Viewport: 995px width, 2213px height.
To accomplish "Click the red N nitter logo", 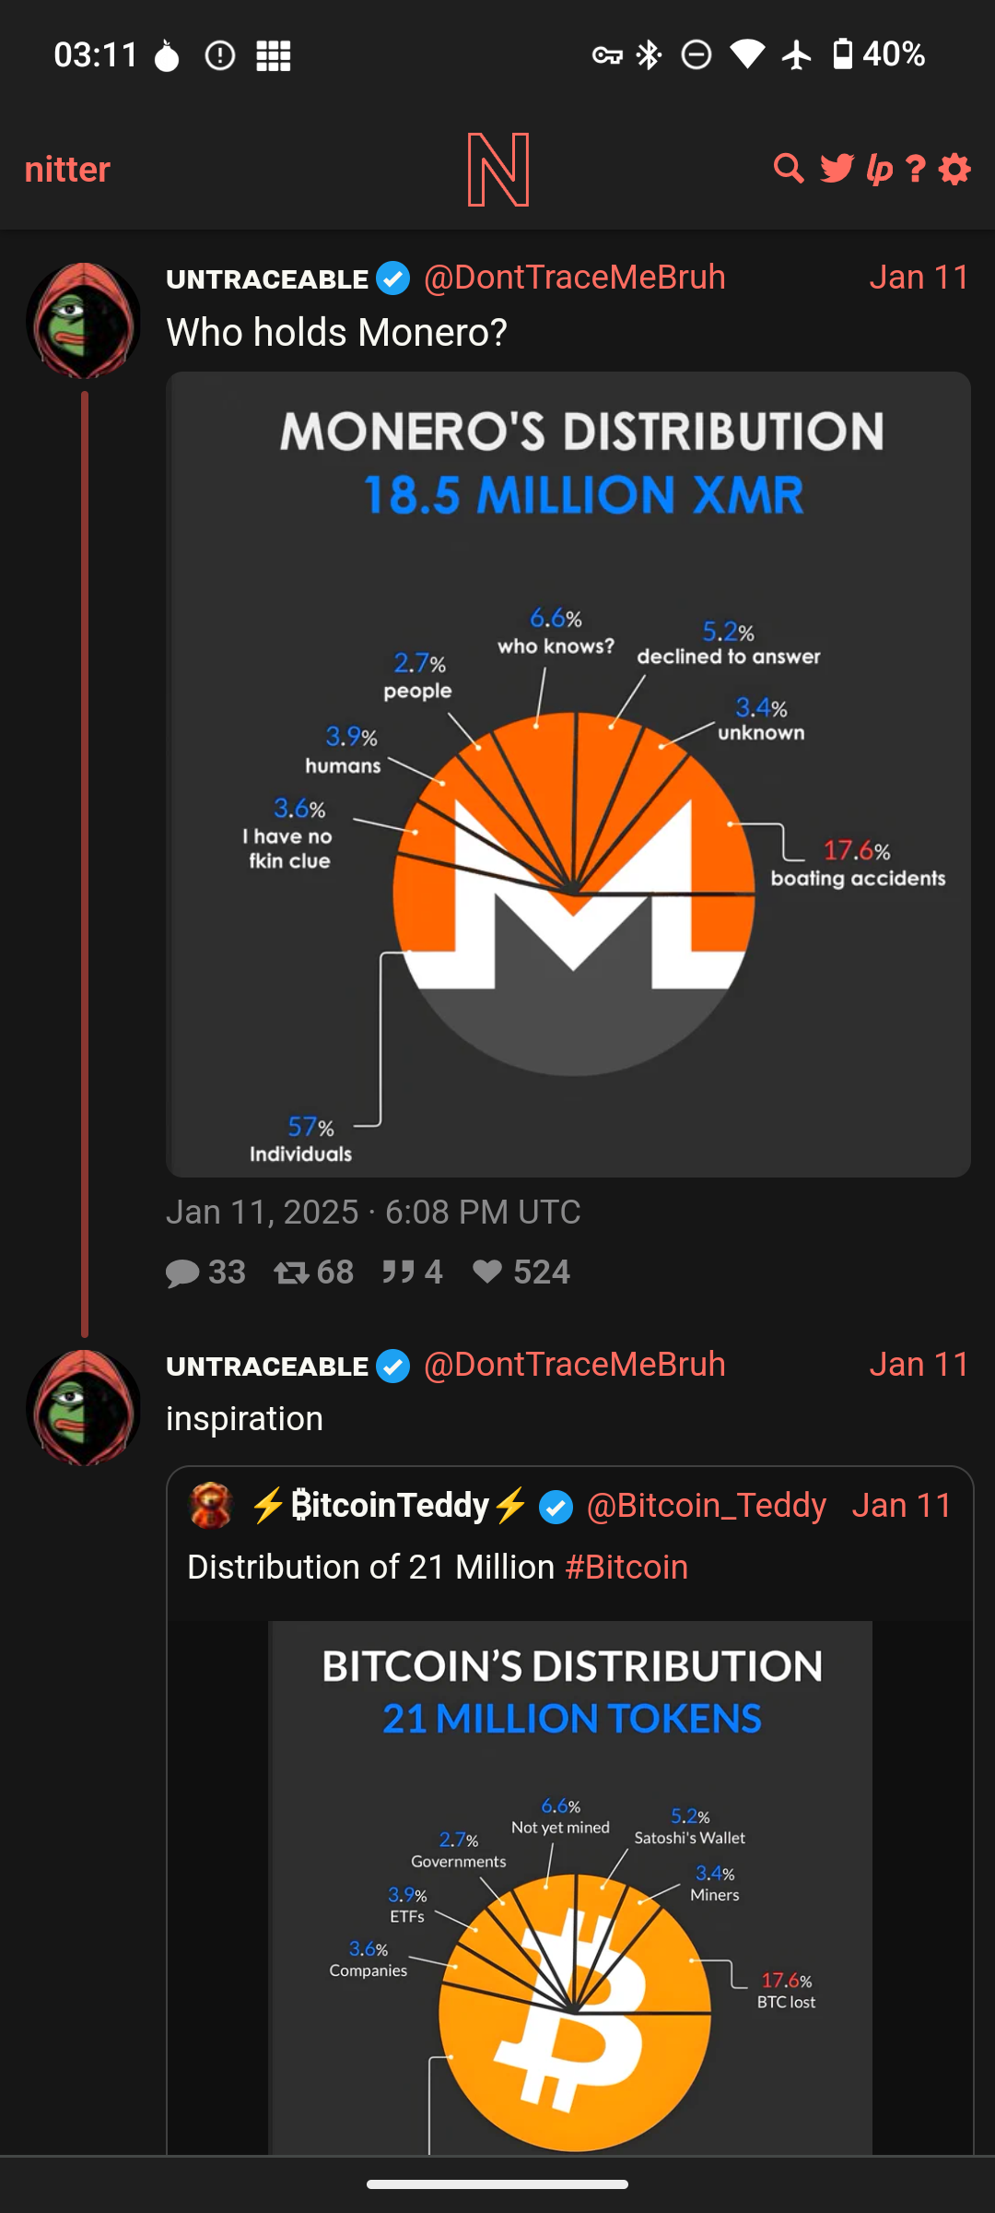I will 497,170.
